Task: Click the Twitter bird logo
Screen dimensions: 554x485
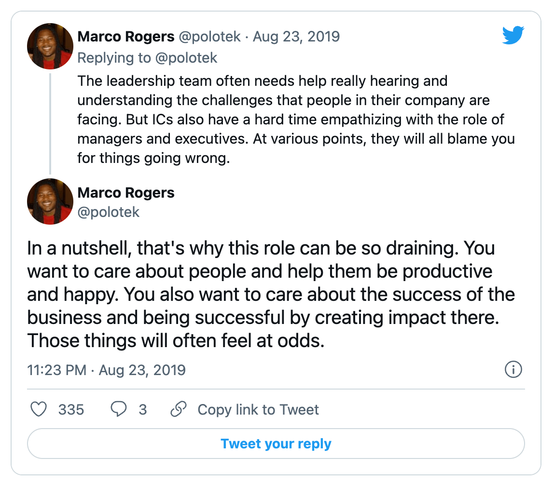Action: click(x=513, y=35)
